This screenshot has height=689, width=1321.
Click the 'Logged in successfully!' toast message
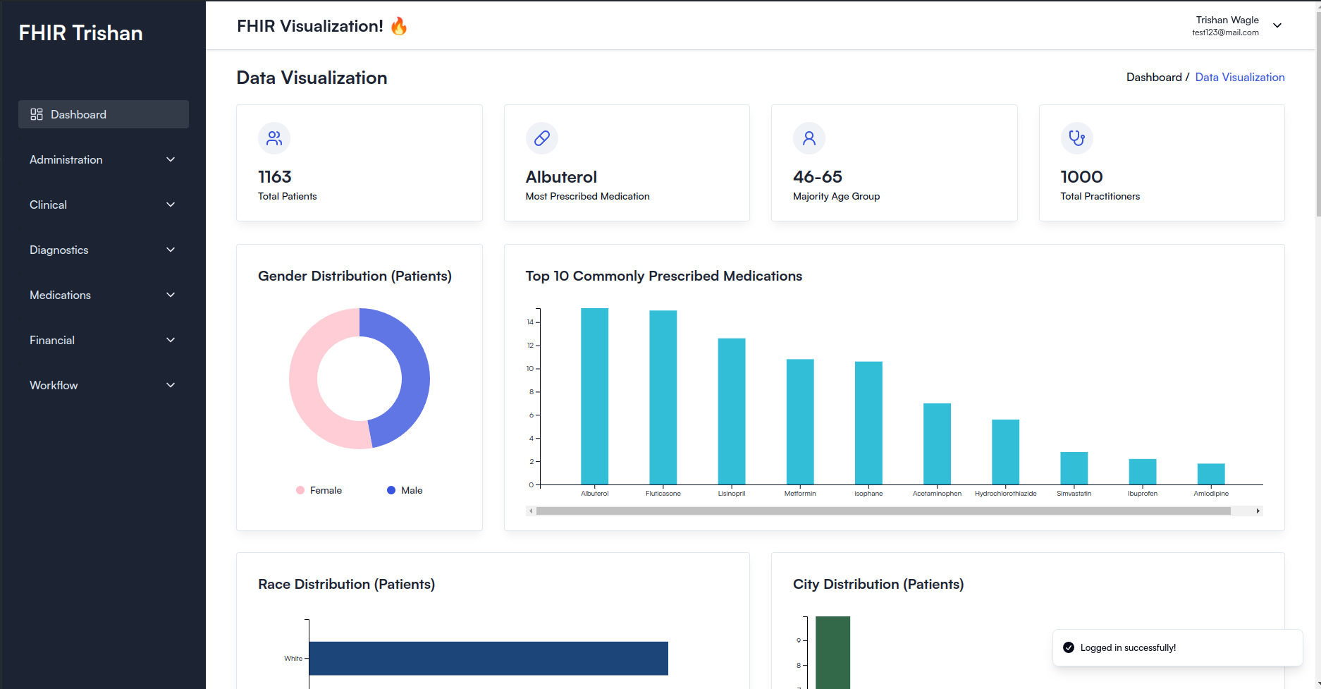click(1128, 647)
